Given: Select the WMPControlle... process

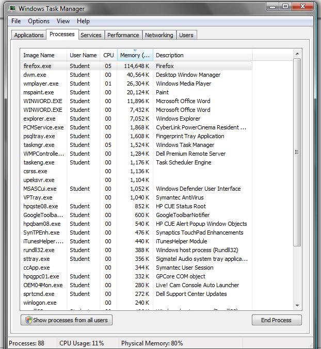Looking at the screenshot, I should pyautogui.click(x=136, y=154).
